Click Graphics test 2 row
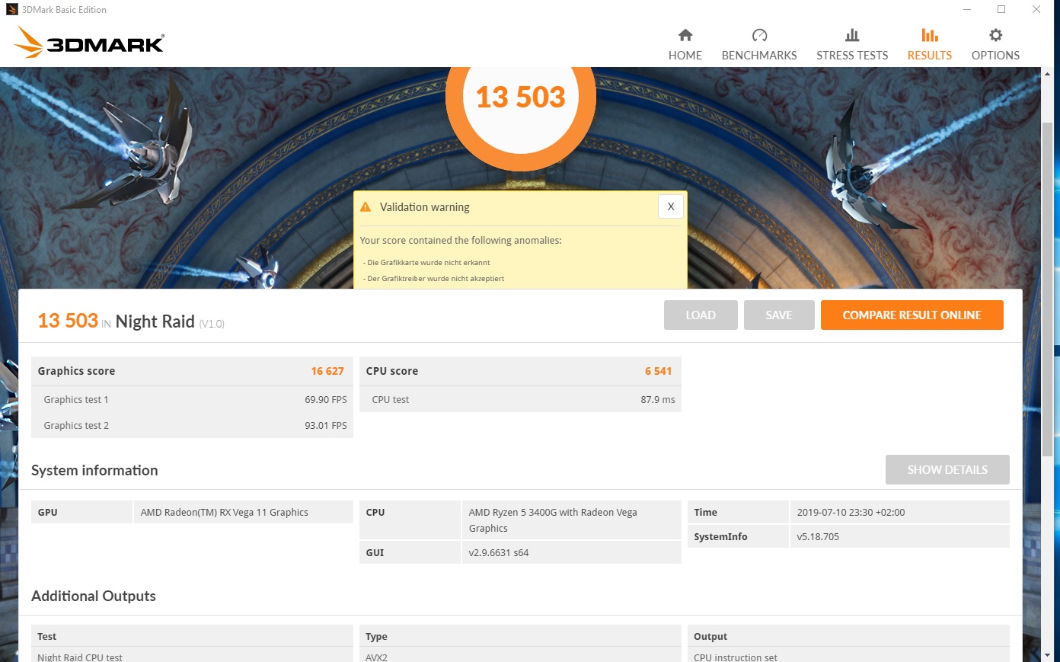The height and width of the screenshot is (662, 1060). (x=192, y=425)
